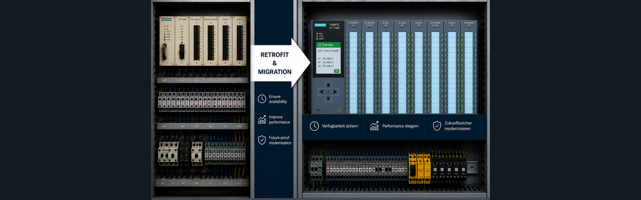Click the Verfügbarkeit sichern text
The image size is (641, 200).
[340, 126]
